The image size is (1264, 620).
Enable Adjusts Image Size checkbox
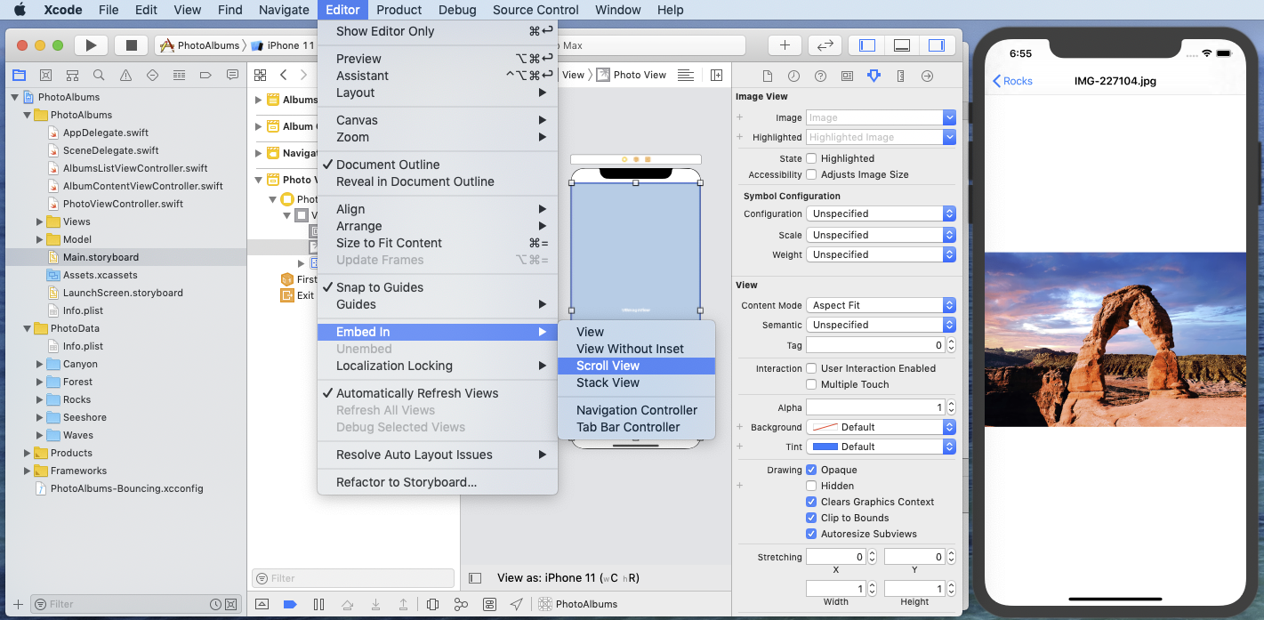click(811, 174)
